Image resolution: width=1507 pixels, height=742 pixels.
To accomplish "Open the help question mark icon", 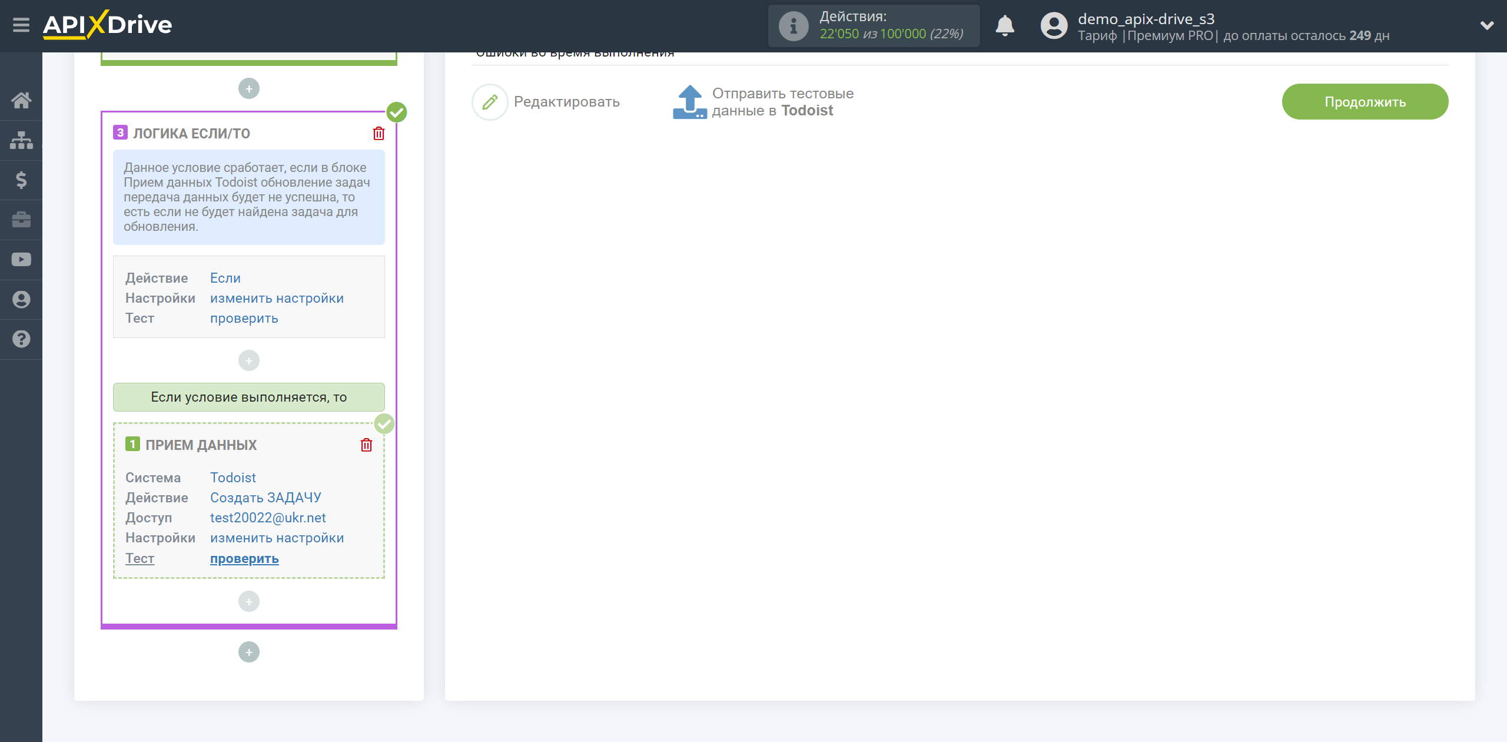I will pos(21,339).
